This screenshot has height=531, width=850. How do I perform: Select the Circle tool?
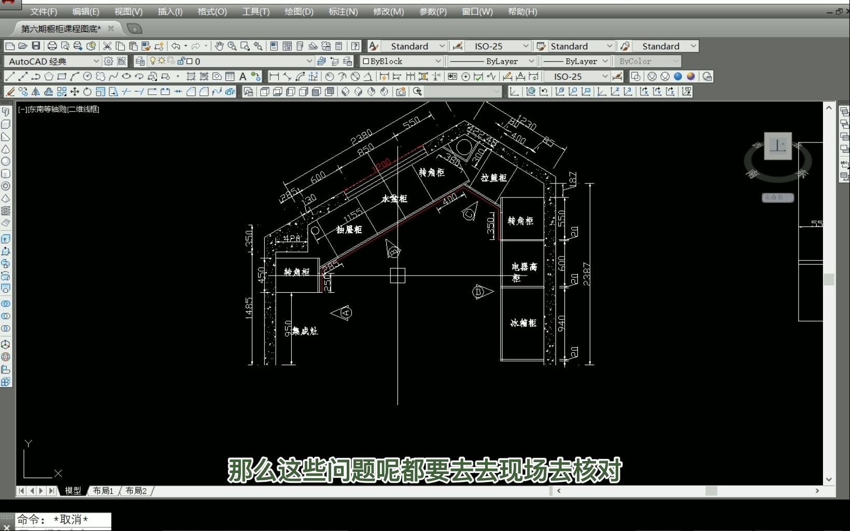[88, 77]
